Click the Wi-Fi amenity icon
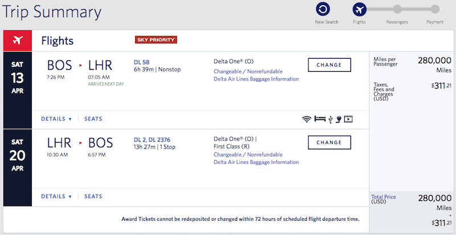Image resolution: width=456 pixels, height=235 pixels. 307,119
